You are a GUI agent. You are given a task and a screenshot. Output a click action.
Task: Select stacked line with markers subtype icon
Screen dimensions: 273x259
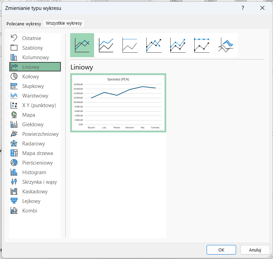178,45
